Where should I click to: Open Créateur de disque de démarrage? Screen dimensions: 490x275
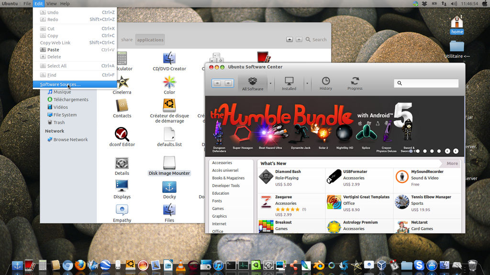[x=169, y=111]
